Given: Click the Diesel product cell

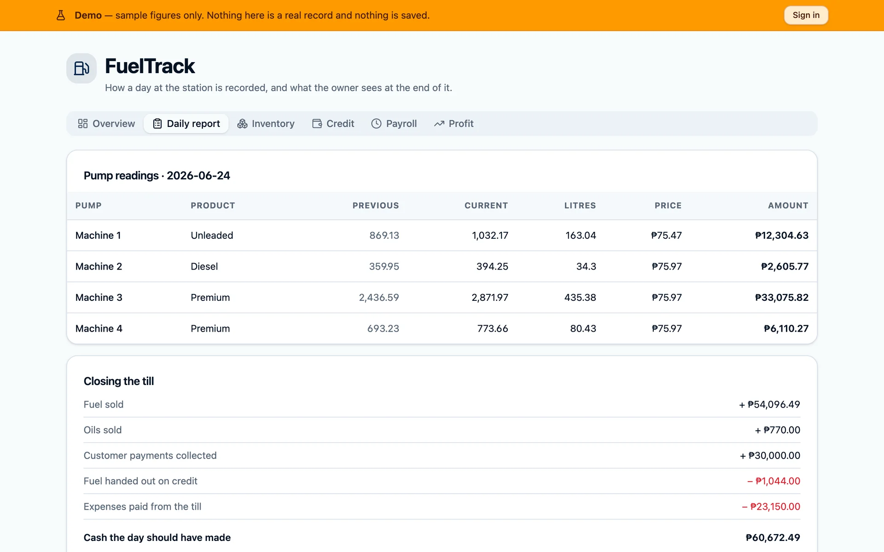Looking at the screenshot, I should coord(204,266).
